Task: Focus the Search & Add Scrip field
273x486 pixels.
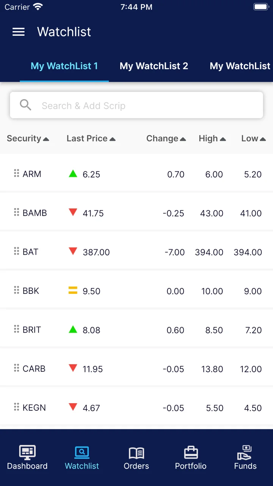Action: [x=136, y=105]
